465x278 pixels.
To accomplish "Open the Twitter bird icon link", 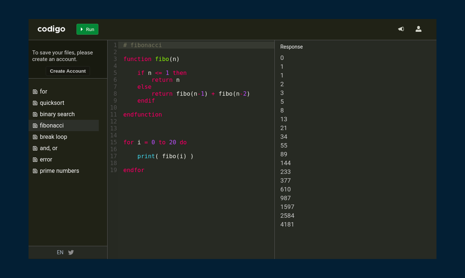I will [x=71, y=252].
